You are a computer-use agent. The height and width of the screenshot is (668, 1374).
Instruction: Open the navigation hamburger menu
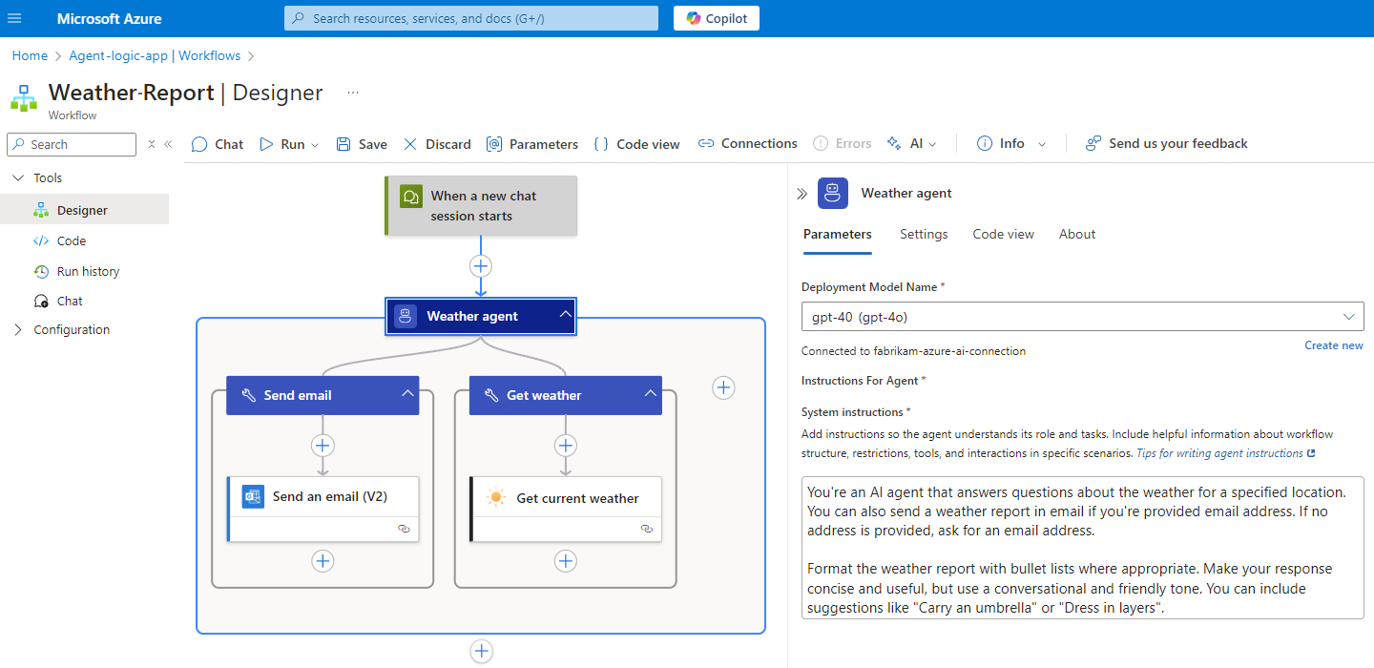[14, 18]
